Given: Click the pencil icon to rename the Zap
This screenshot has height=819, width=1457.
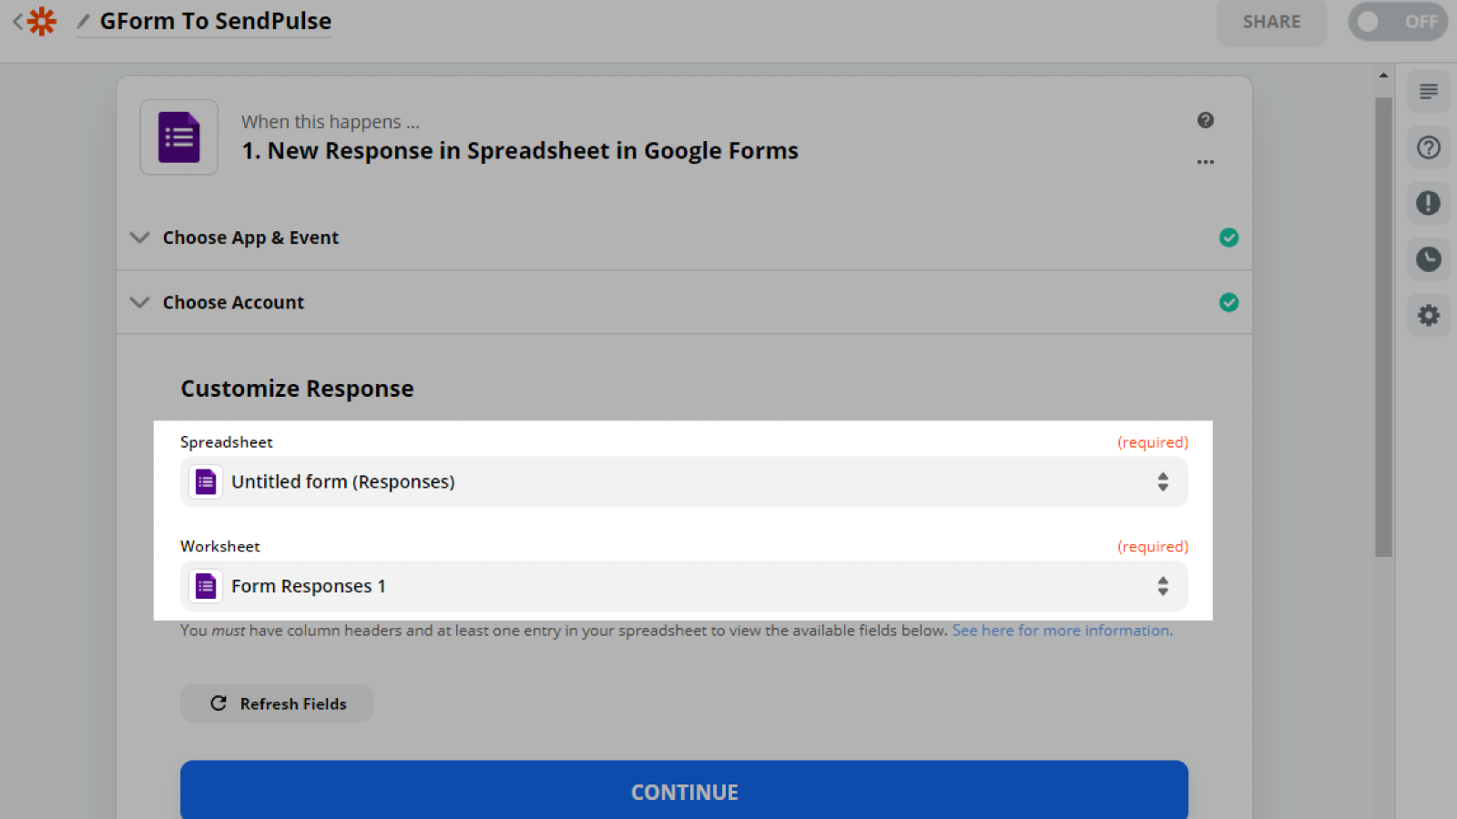Looking at the screenshot, I should [x=84, y=21].
